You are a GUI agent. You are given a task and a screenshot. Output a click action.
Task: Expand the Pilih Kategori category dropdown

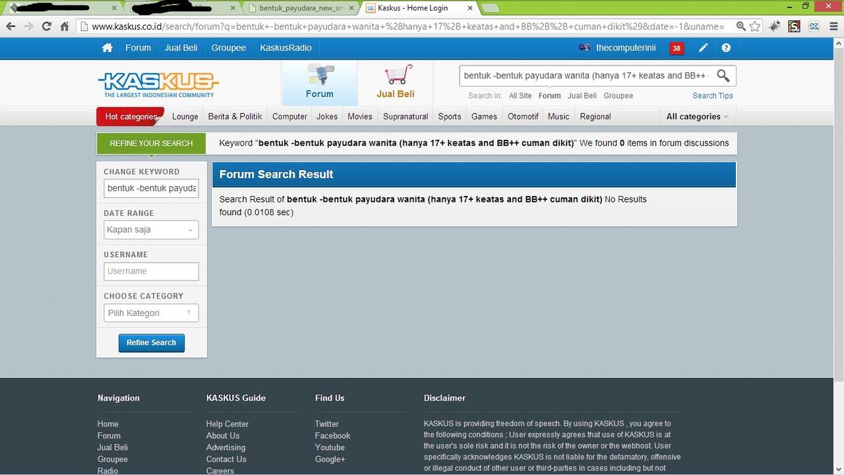point(151,313)
